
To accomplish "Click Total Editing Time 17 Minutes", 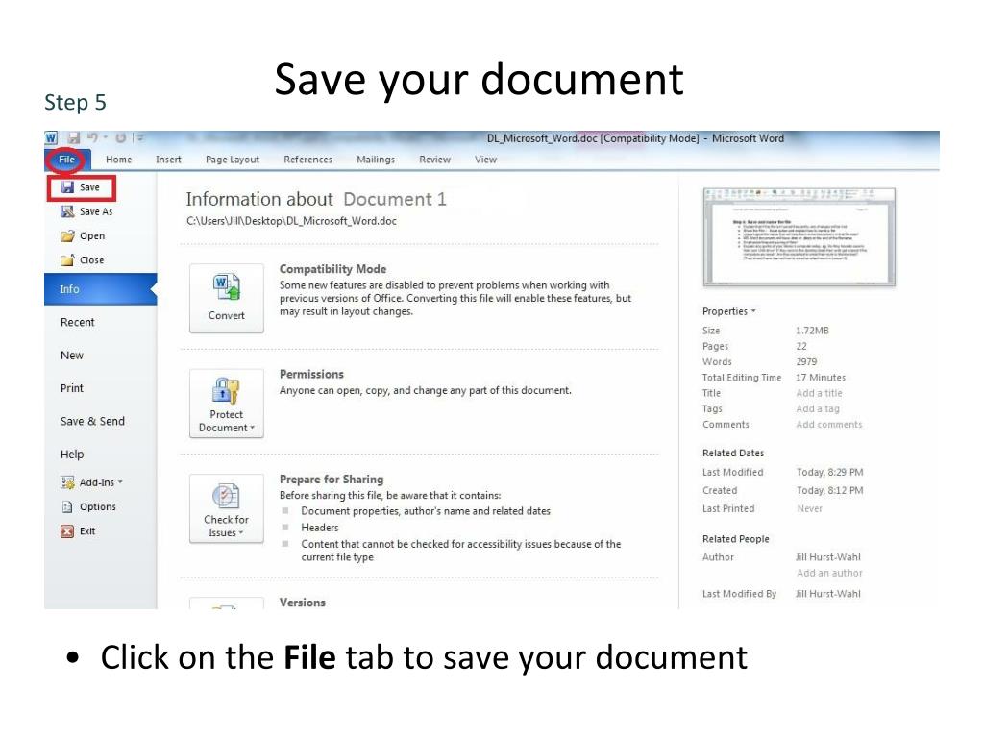I will 821,377.
